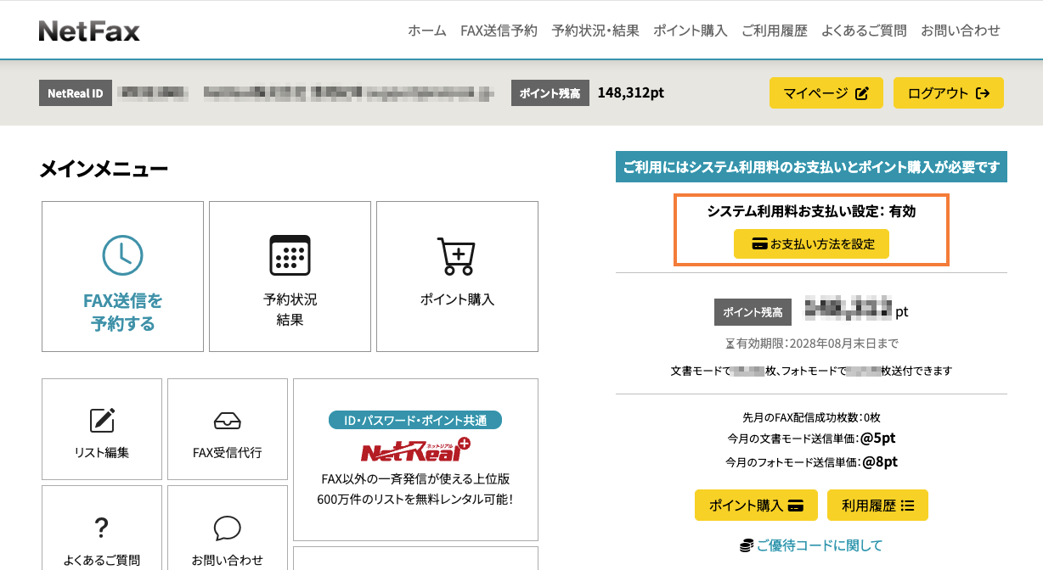Click the お支払い方法を設定 button
The width and height of the screenshot is (1043, 570).
click(x=811, y=243)
